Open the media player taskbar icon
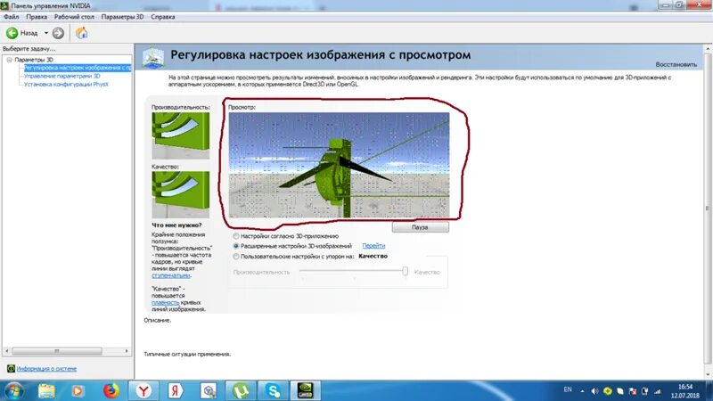This screenshot has width=713, height=401. tap(78, 390)
